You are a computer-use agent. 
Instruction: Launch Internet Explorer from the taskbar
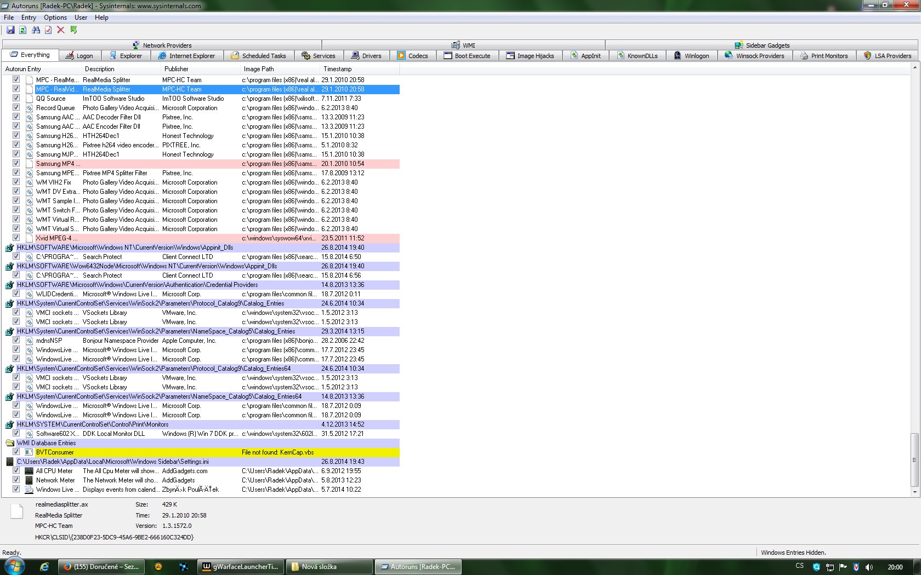pyautogui.click(x=44, y=567)
